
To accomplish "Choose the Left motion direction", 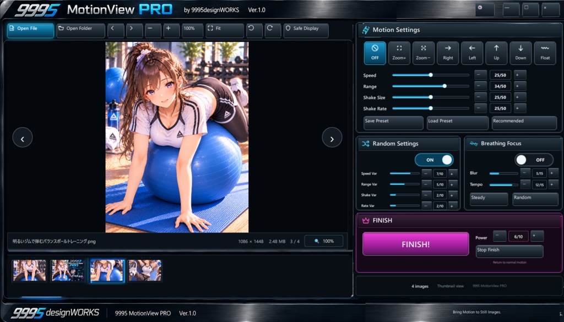I will [472, 53].
